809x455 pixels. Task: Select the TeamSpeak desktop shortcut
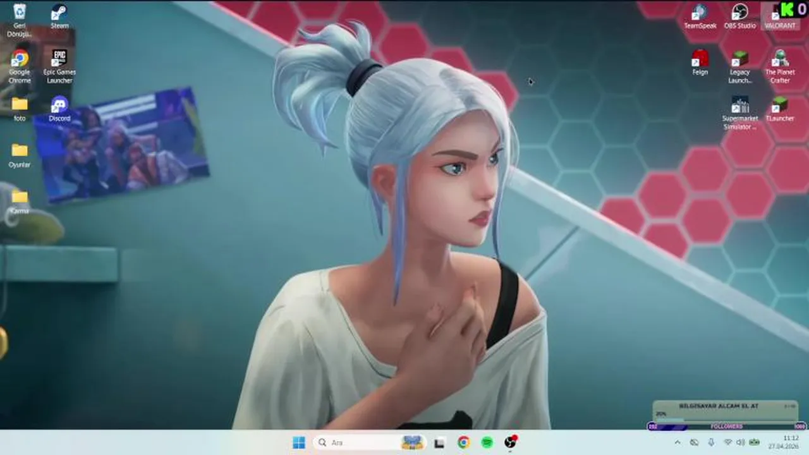coord(700,16)
